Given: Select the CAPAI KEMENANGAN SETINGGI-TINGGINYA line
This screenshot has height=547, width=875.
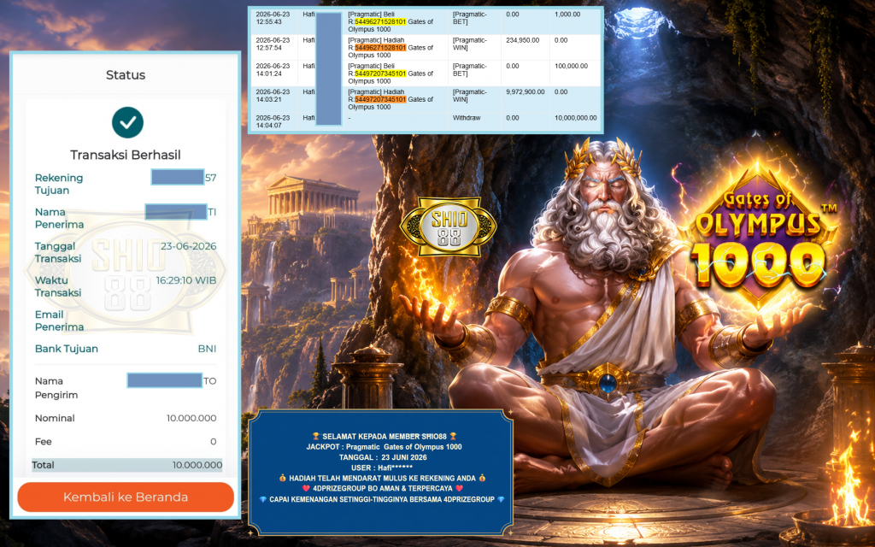Looking at the screenshot, I should pos(382,499).
